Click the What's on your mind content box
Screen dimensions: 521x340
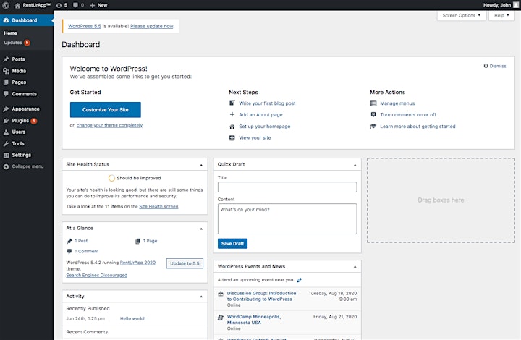coord(287,218)
